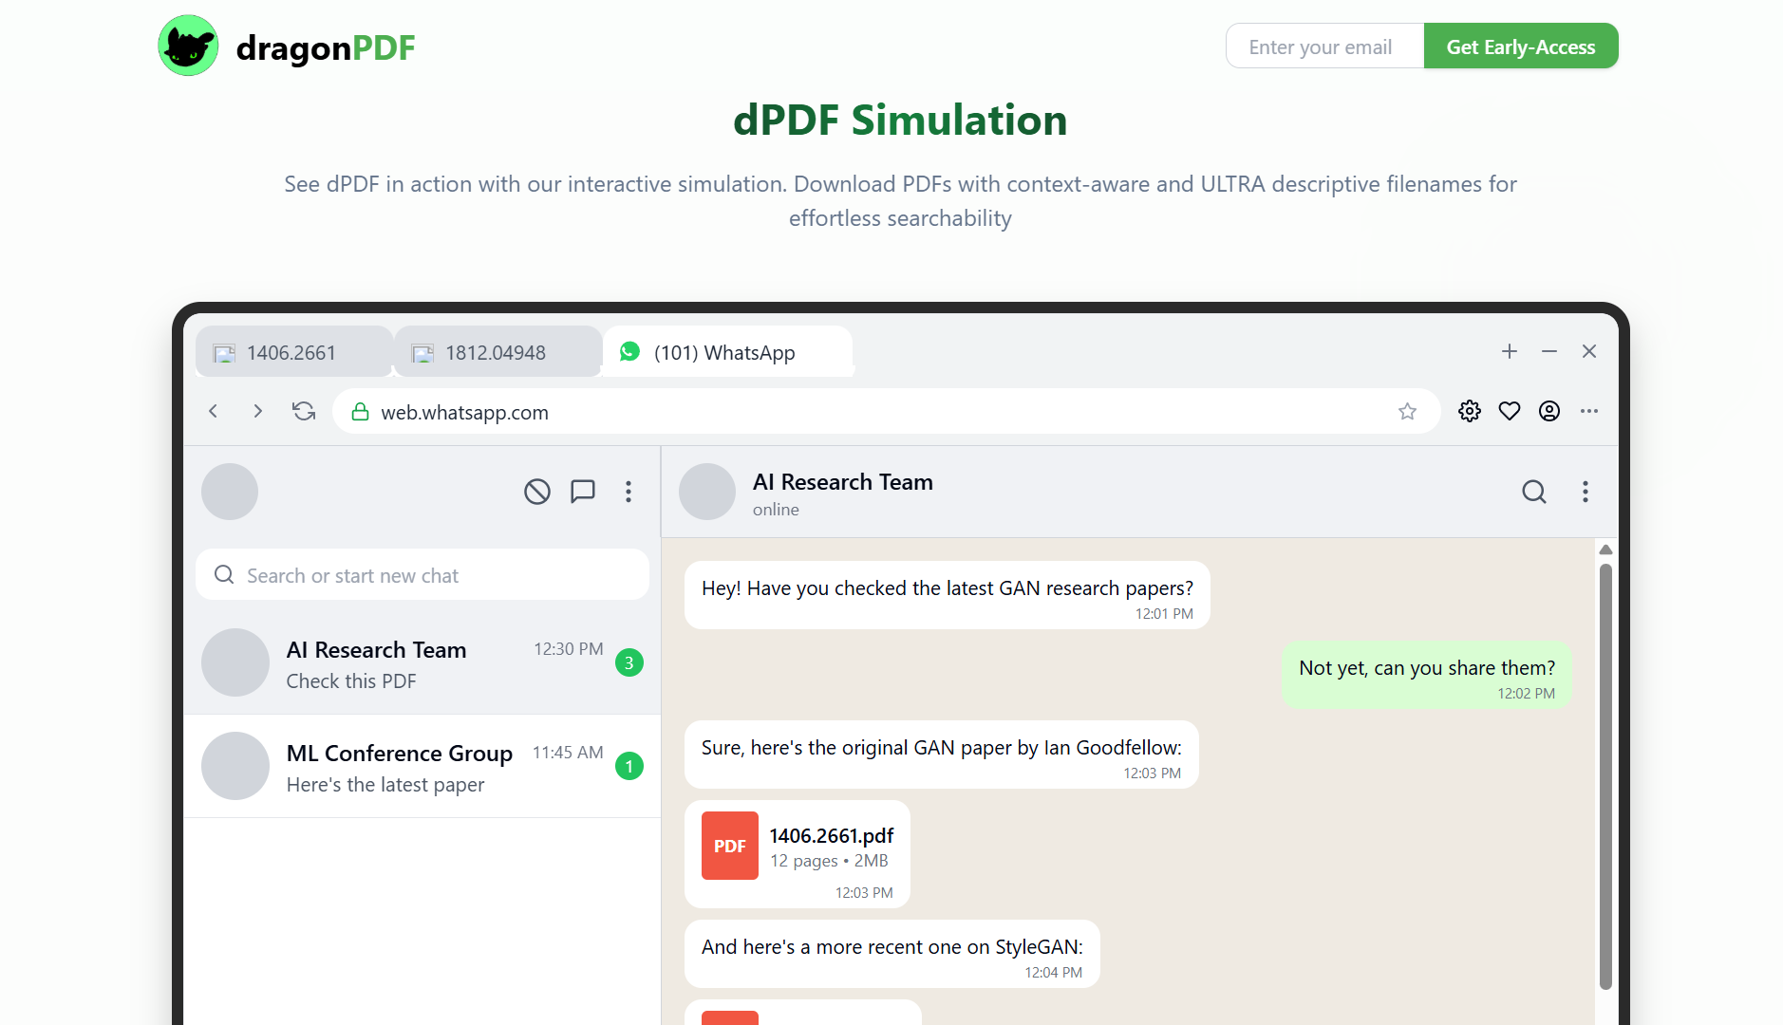Open the 1406.2661.pdf attachment name

(x=832, y=835)
